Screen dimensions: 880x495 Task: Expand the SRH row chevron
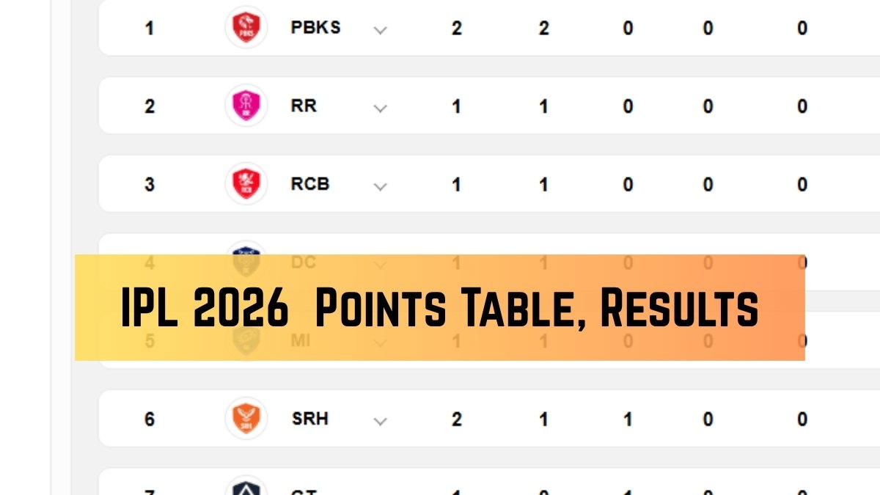click(x=380, y=421)
